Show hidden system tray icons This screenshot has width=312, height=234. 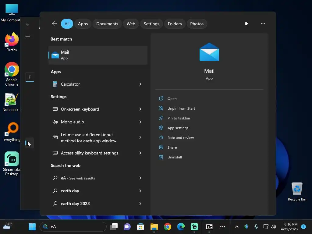click(x=236, y=227)
